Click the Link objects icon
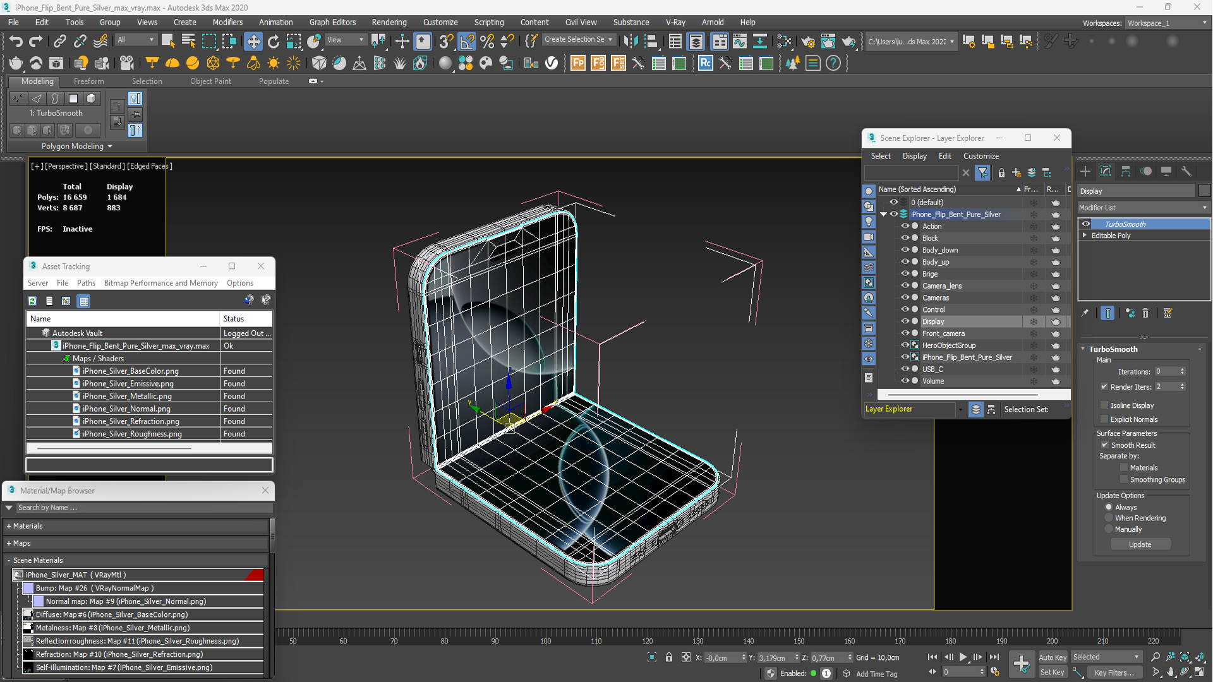Image resolution: width=1213 pixels, height=682 pixels. [59, 42]
